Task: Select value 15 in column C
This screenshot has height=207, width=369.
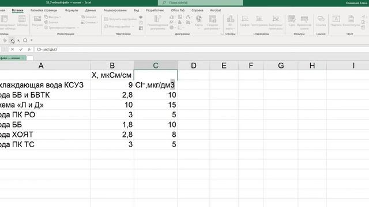Action: tap(156, 105)
